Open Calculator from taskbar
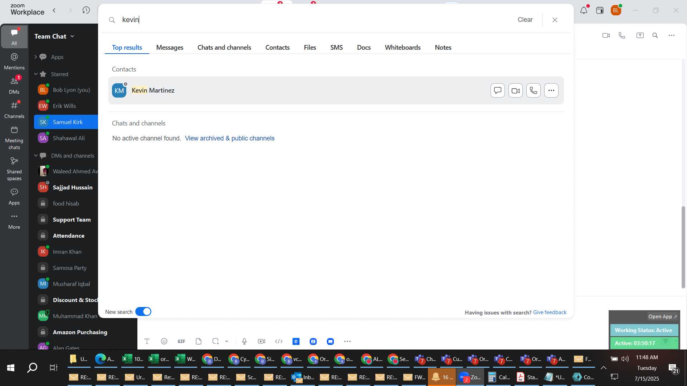This screenshot has height=386, width=687. pyautogui.click(x=498, y=377)
